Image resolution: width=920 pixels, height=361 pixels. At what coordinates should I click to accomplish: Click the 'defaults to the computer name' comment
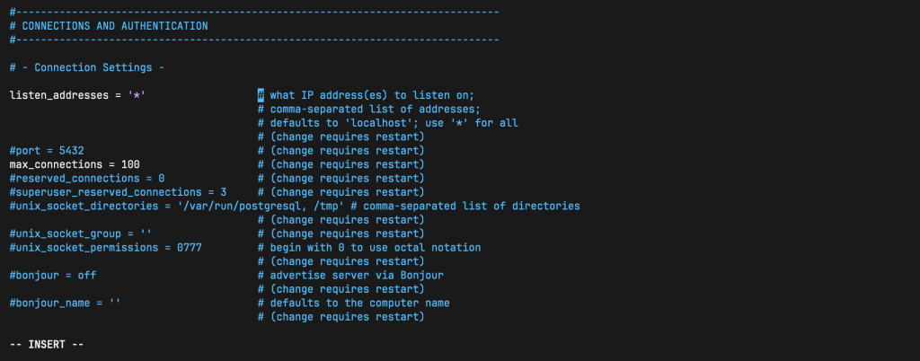click(359, 303)
